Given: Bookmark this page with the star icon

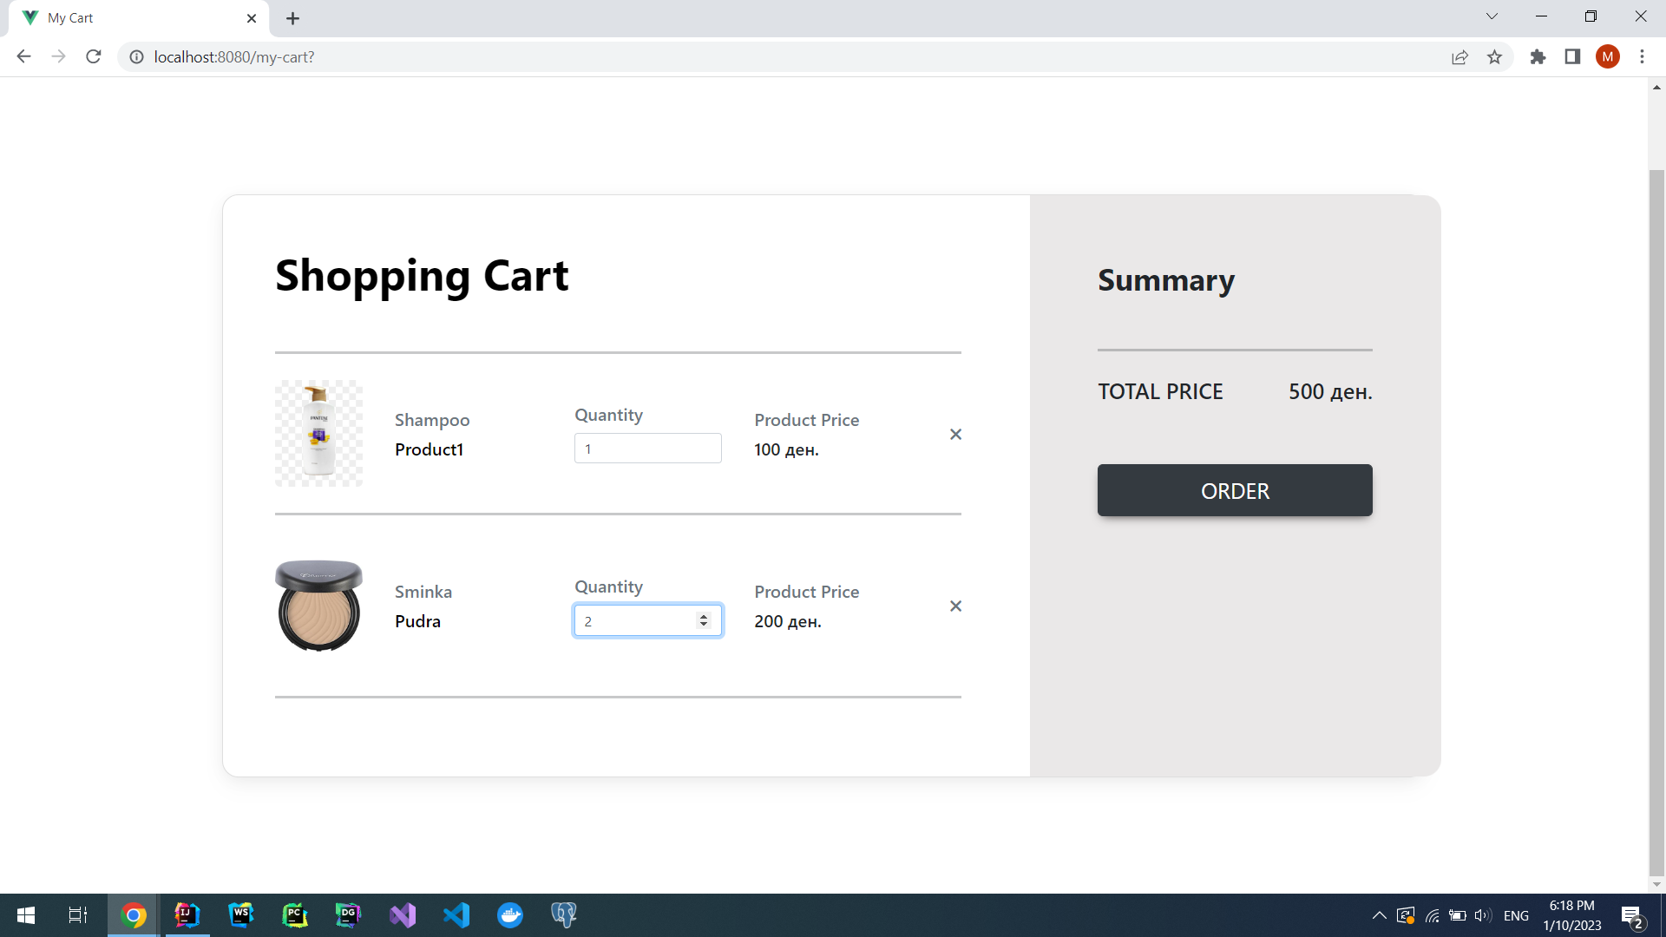Looking at the screenshot, I should coord(1494,57).
